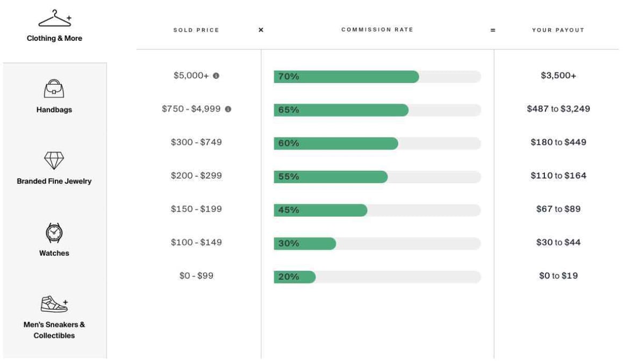625x361 pixels.
Task: Open info tooltip beside $5,000+
Action: point(216,76)
